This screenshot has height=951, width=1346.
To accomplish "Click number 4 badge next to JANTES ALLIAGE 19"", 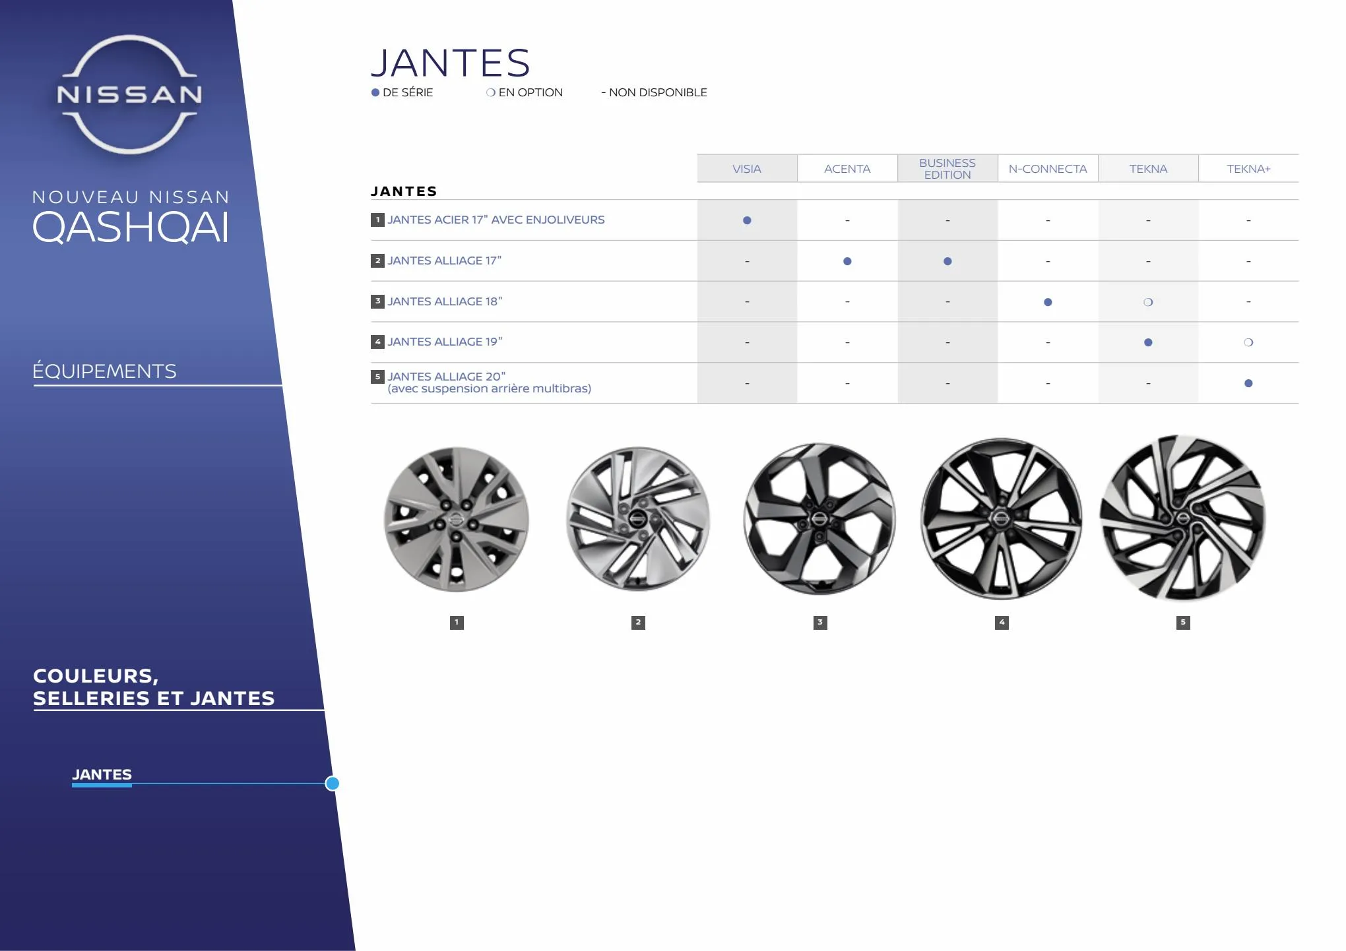I will 377,342.
